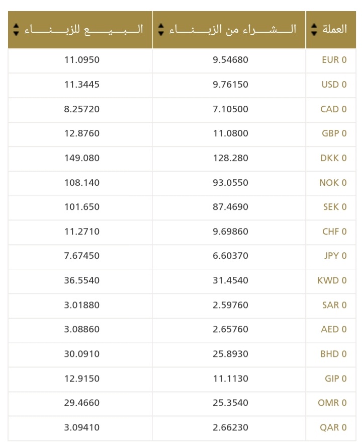Screen dimensions: 362x442
Task: Click the الشراء من الزبناء header
Action: click(x=229, y=30)
